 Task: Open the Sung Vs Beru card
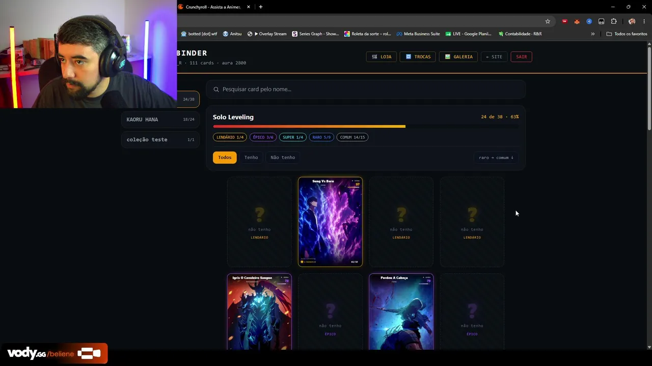[330, 222]
